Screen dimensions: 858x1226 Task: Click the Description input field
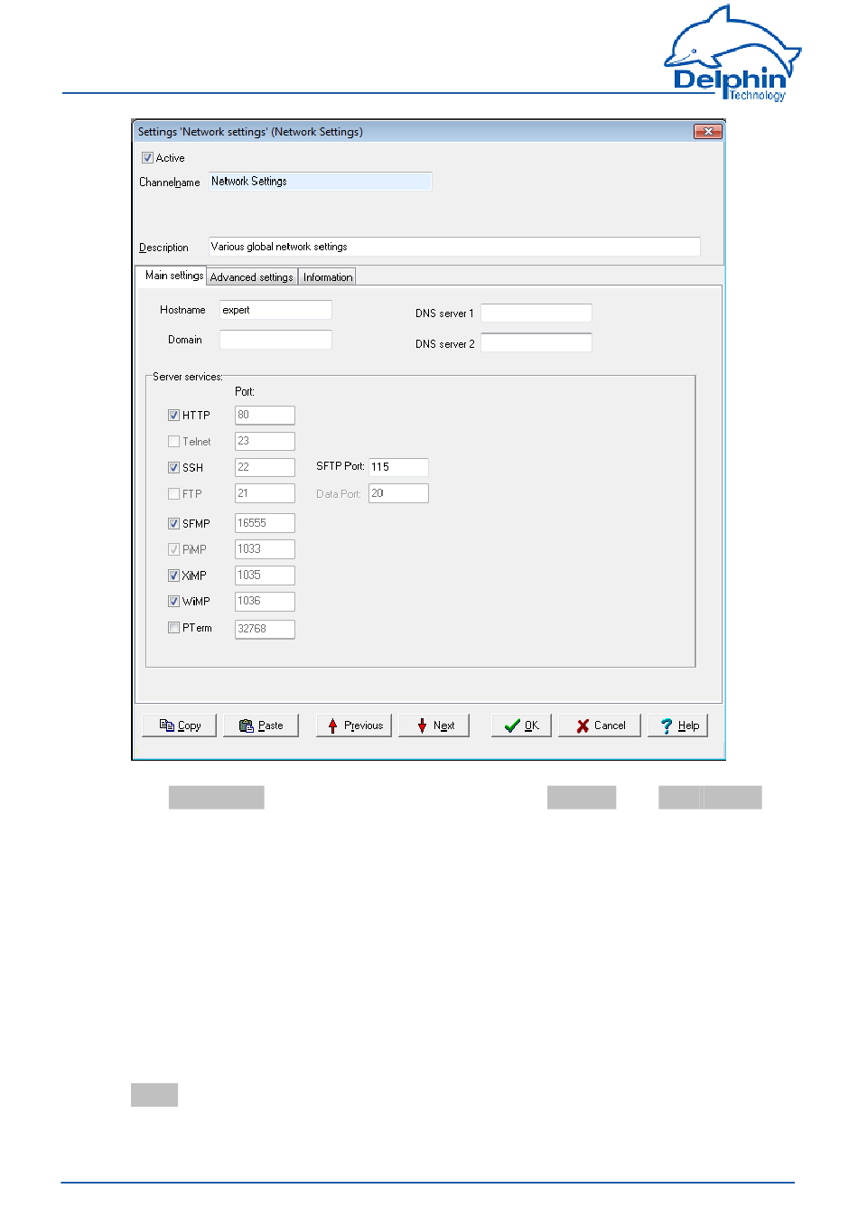pos(454,247)
